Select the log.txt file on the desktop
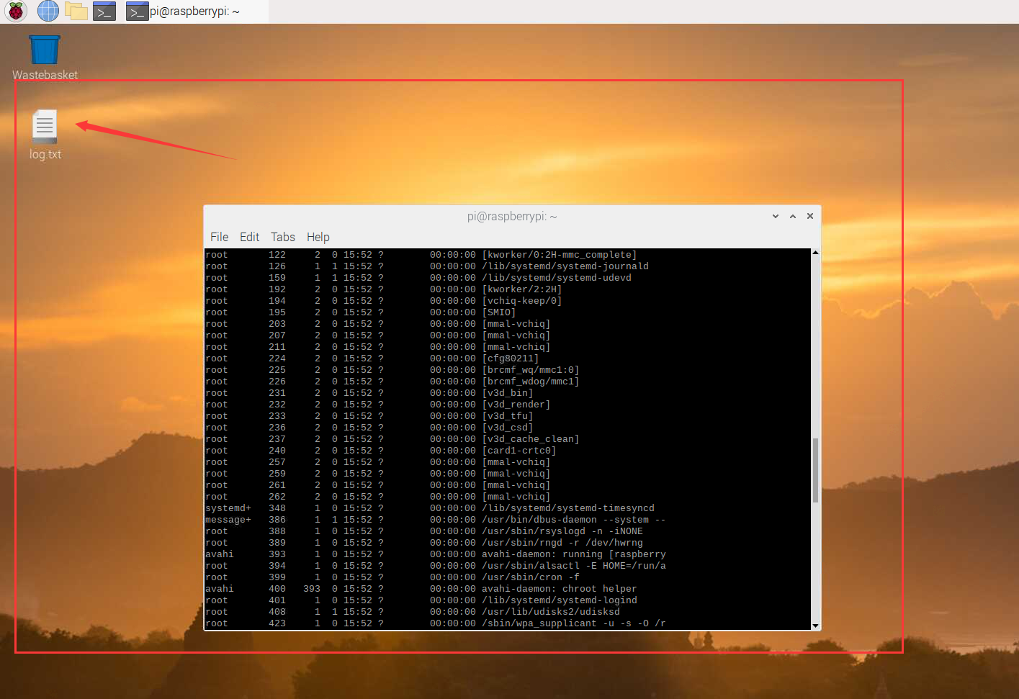Viewport: 1019px width, 699px height. click(45, 135)
